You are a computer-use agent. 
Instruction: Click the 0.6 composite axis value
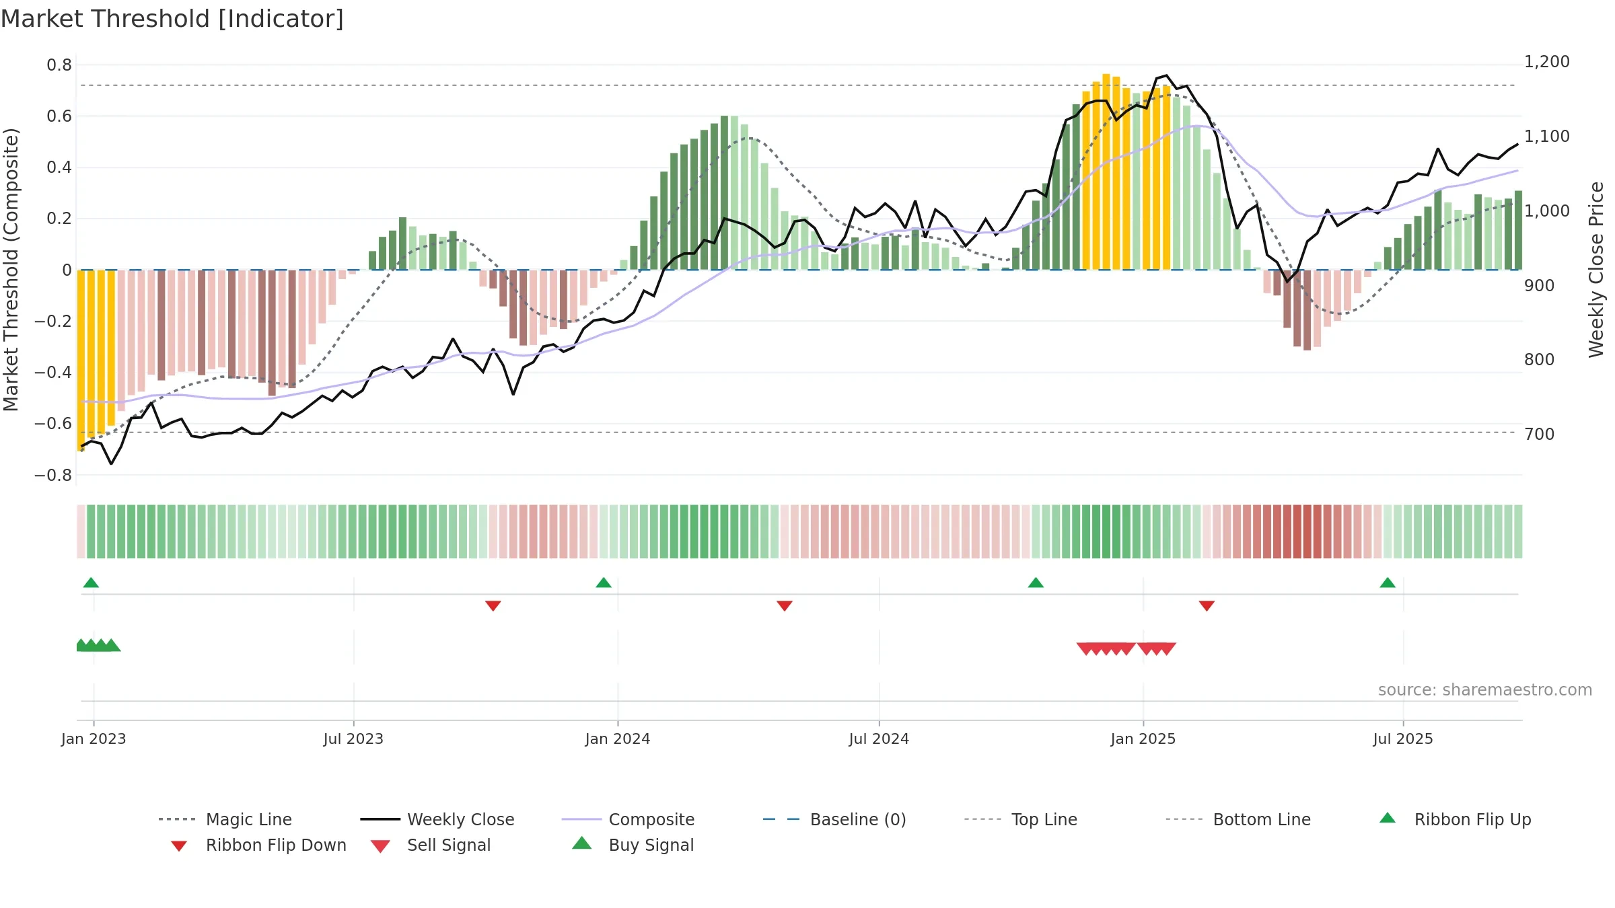click(x=59, y=116)
